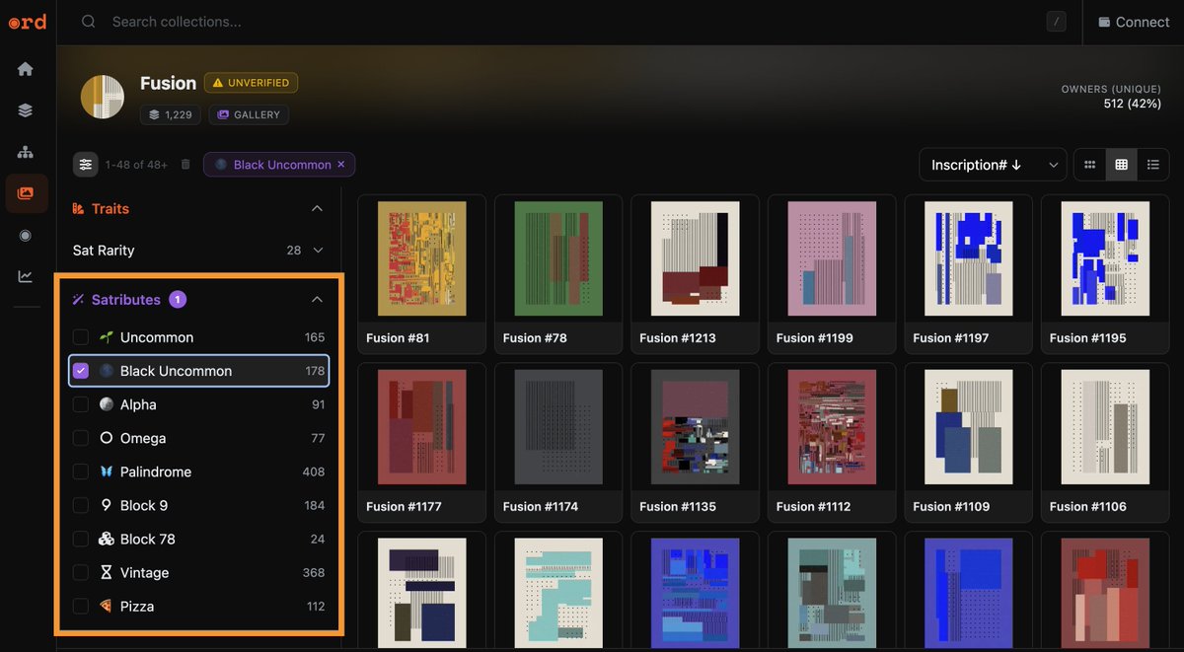This screenshot has width=1184, height=652.
Task: Click the 1,229 items count badge
Action: coord(170,114)
